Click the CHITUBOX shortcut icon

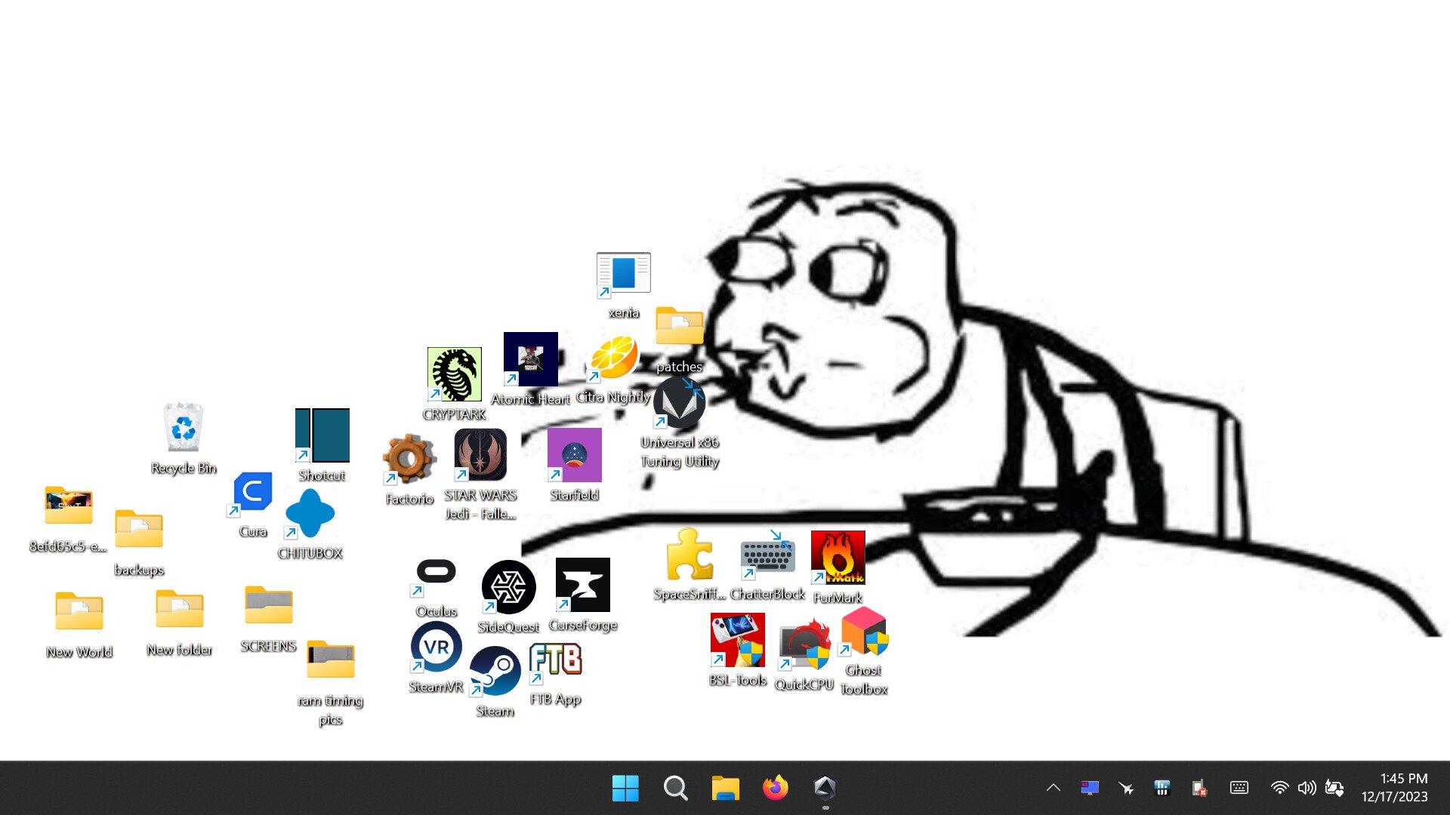tap(310, 514)
